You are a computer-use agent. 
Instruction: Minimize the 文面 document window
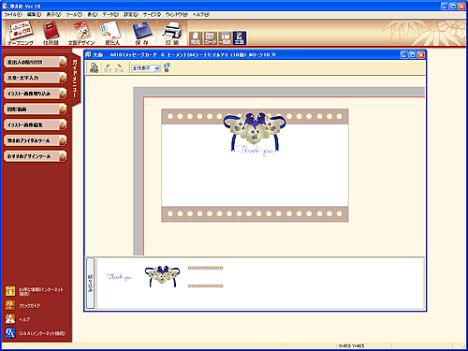404,55
